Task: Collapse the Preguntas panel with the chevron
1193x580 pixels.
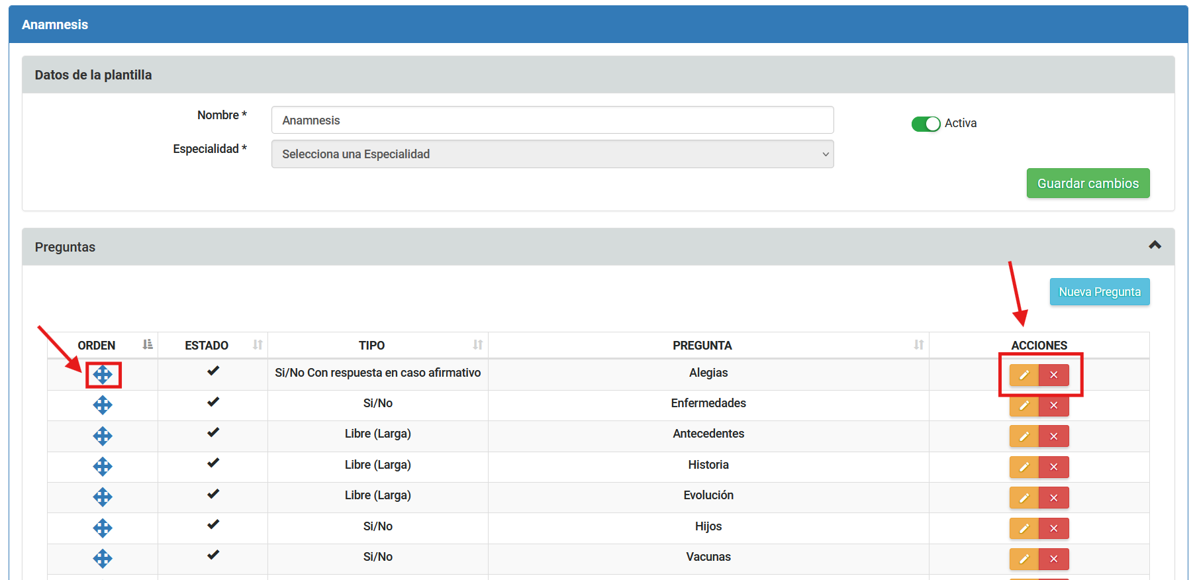Action: pos(1155,245)
